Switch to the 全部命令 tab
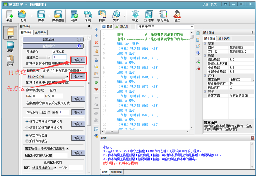257x177 pixels. pyautogui.click(x=40, y=32)
